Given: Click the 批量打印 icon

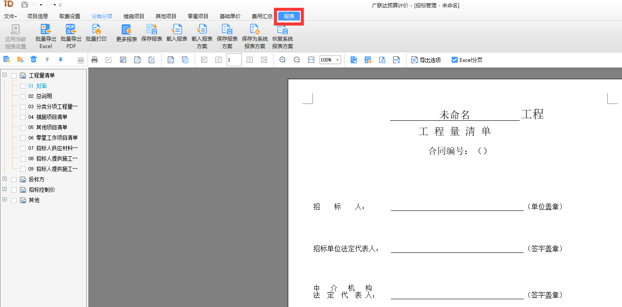Looking at the screenshot, I should (x=96, y=36).
